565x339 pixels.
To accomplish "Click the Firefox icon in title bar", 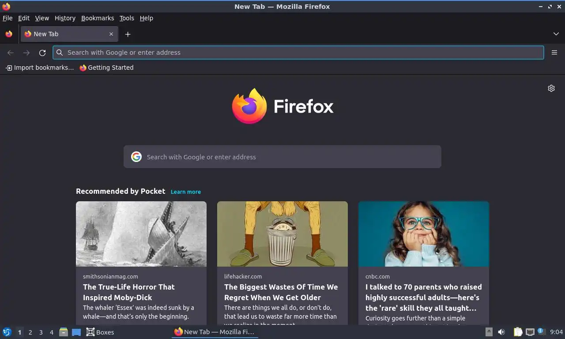I will click(6, 6).
